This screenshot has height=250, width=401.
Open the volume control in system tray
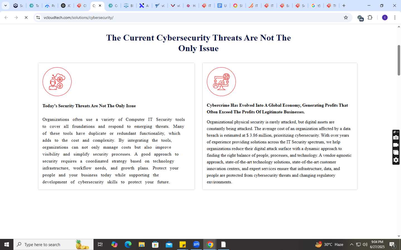[x=365, y=244]
